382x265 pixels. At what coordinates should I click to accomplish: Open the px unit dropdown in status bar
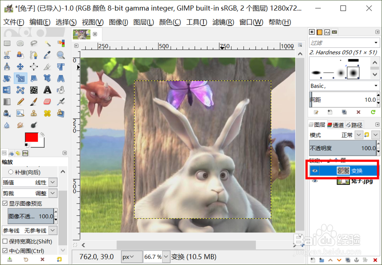(132, 257)
